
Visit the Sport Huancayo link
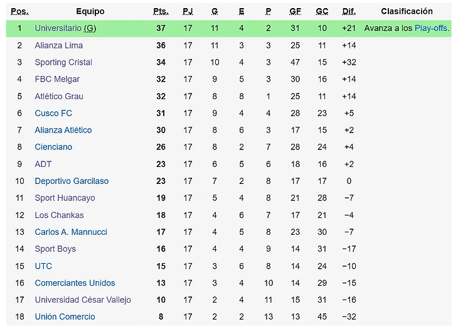pos(65,198)
